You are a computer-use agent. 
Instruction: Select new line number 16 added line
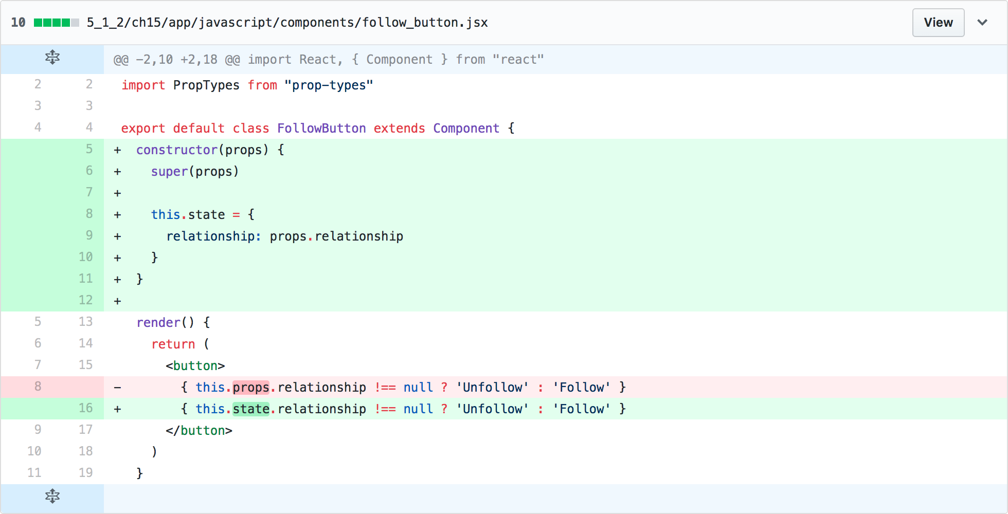click(x=85, y=408)
